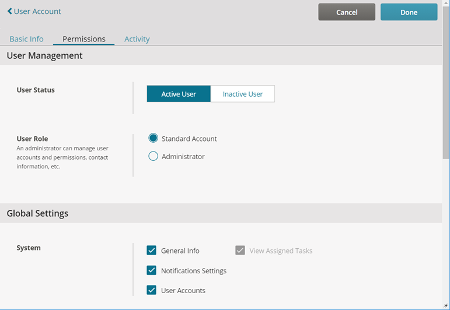
Task: Click the resize grip icon at bottom-right corner
Action: (446, 306)
